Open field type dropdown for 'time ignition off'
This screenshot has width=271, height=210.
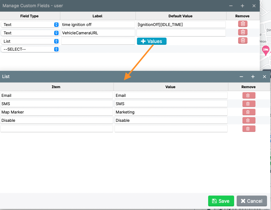(x=30, y=25)
